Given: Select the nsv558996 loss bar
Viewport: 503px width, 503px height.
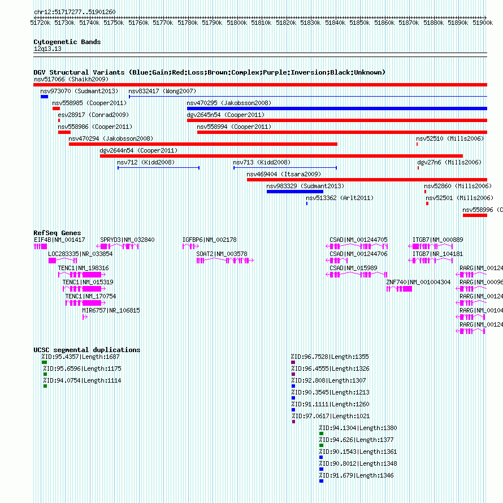Looking at the screenshot, I should [x=475, y=215].
